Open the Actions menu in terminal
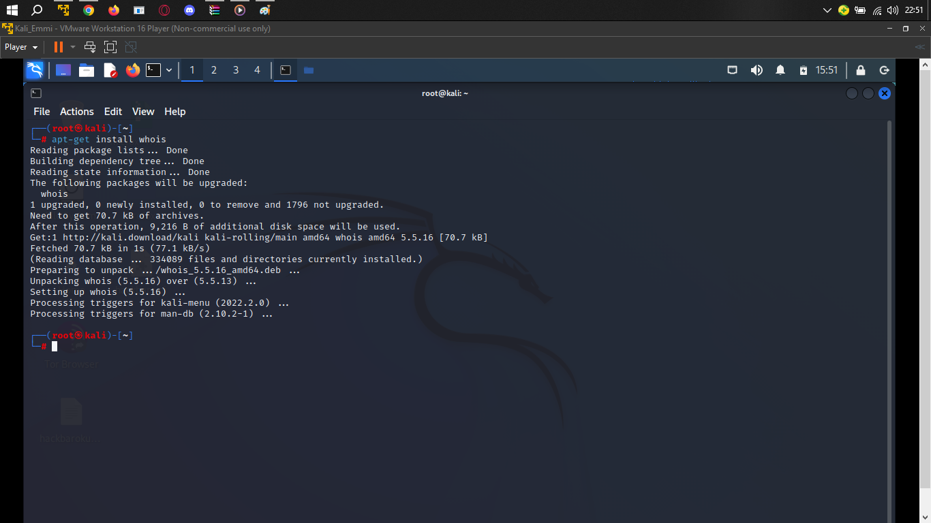The image size is (931, 523). [77, 112]
